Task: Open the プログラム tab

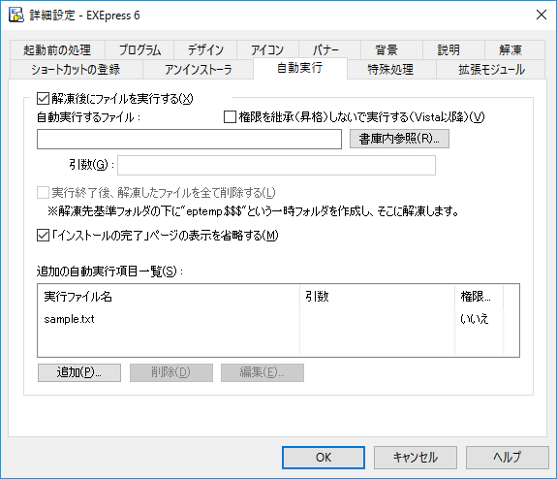Action: click(139, 50)
